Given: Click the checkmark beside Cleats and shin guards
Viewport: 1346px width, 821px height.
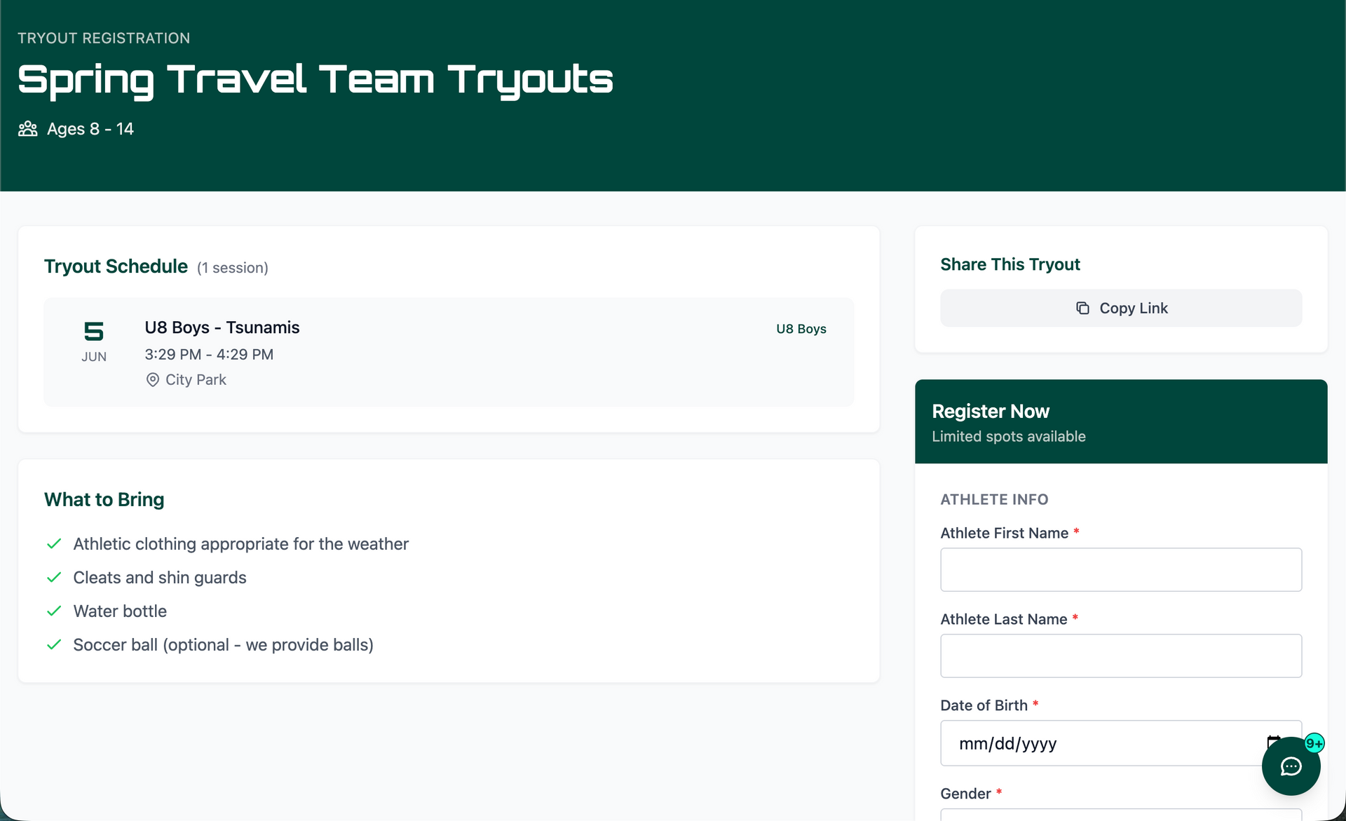Looking at the screenshot, I should pyautogui.click(x=54, y=578).
